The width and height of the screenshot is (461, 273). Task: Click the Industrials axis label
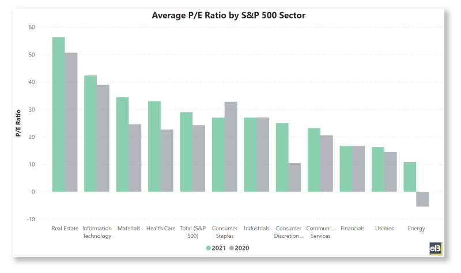[256, 229]
